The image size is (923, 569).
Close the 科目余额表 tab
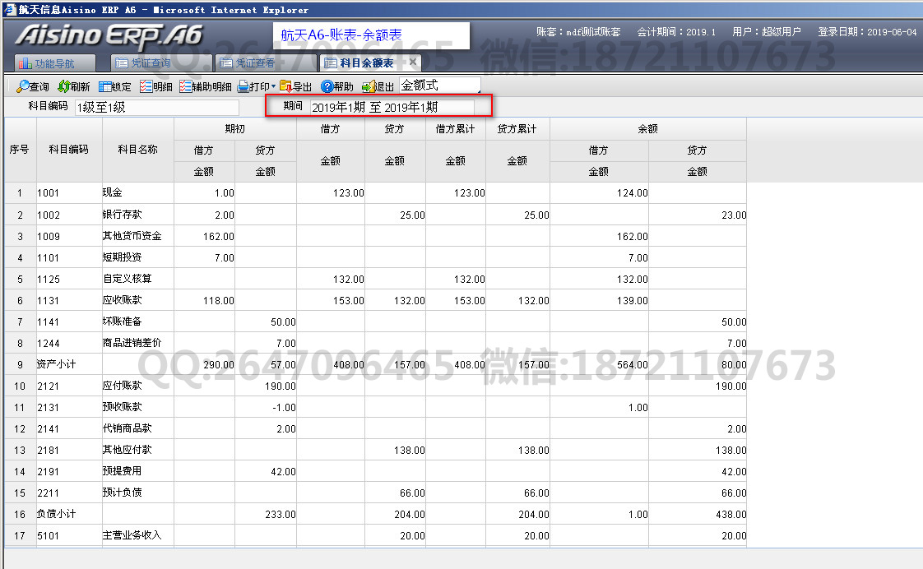[x=413, y=62]
